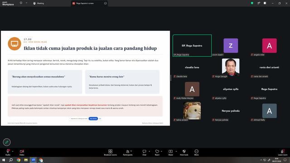Screen dimensions: 290x163
Task: Open the More options menu
Action: pos(196,153)
